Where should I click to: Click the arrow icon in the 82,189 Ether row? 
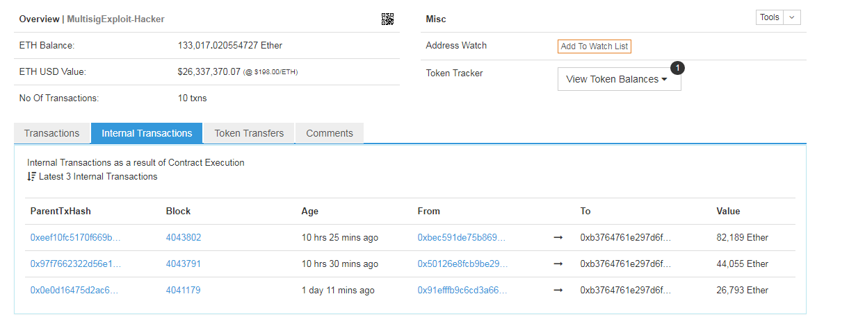click(558, 238)
